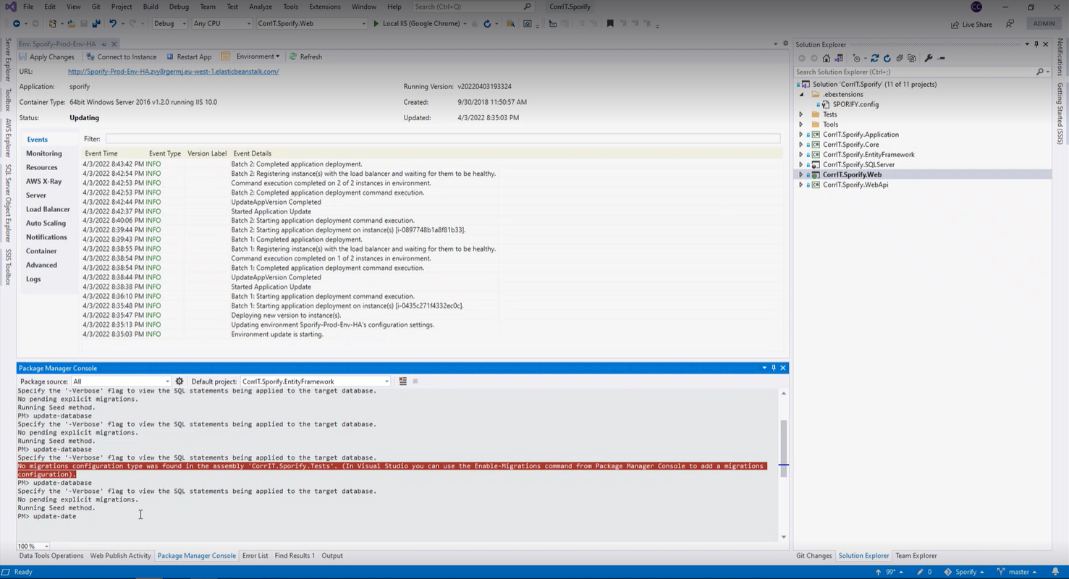Click the Home icon in Solution Explorer
This screenshot has width=1069, height=579.
tap(827, 59)
